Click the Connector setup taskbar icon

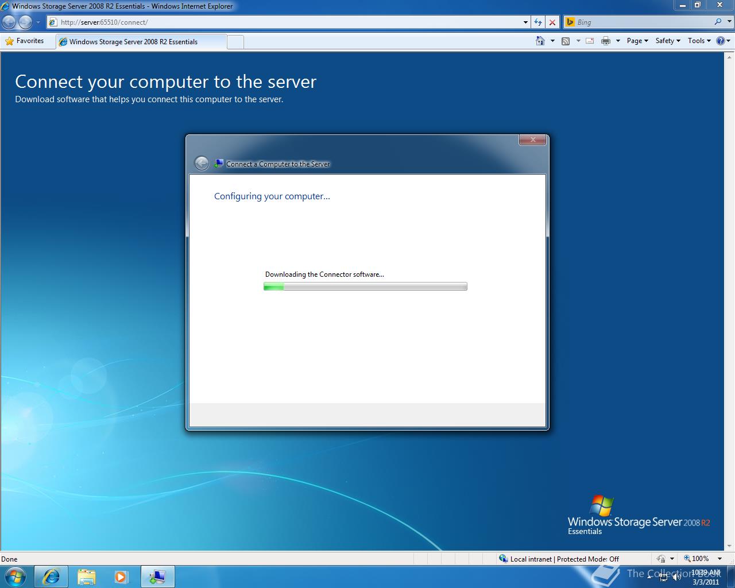point(157,577)
